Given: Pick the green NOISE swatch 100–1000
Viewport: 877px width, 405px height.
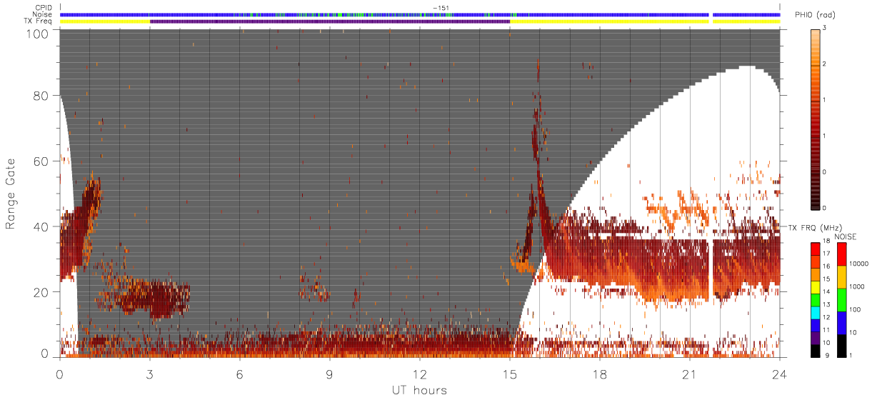Looking at the screenshot, I should 841,300.
